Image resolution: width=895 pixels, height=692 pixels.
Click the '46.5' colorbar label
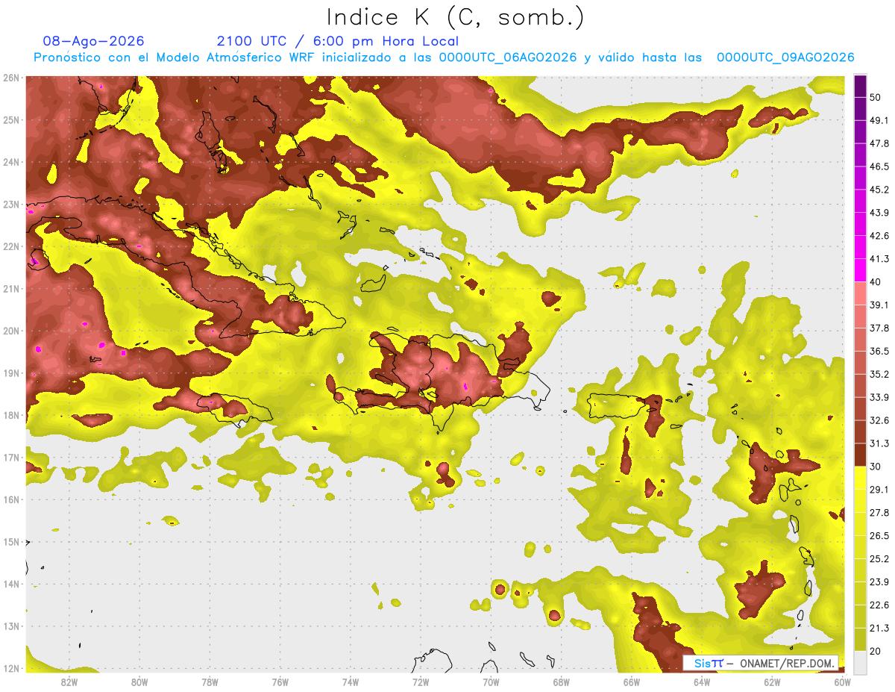coord(879,166)
